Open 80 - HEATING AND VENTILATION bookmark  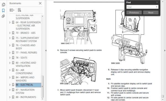tap(26, 64)
